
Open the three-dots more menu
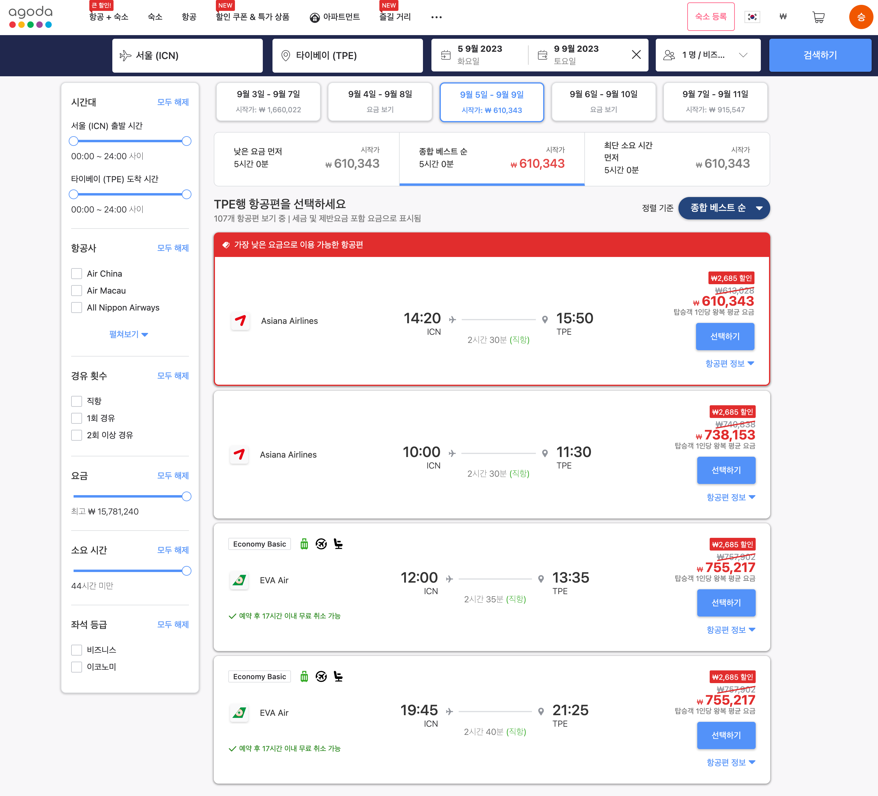point(436,17)
